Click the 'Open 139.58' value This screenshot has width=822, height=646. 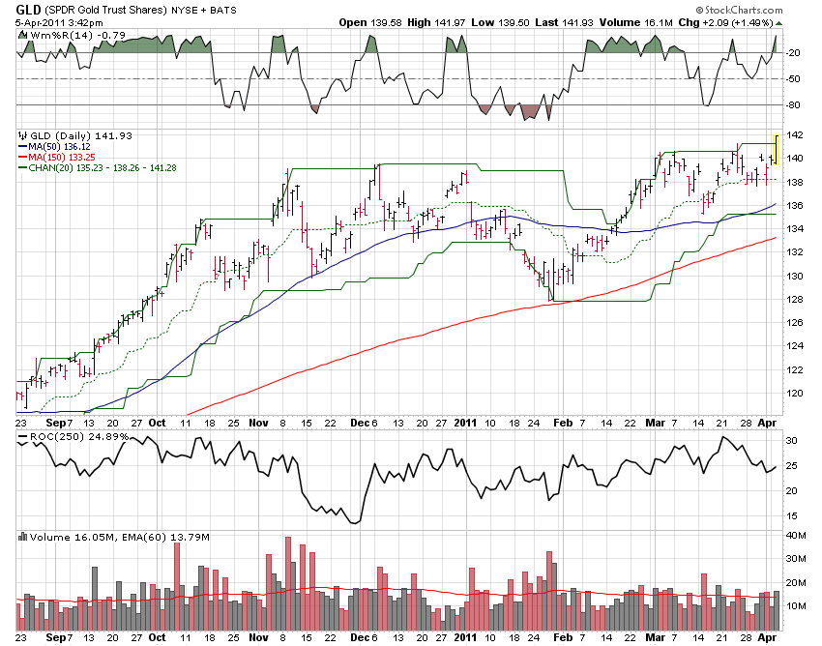click(370, 22)
